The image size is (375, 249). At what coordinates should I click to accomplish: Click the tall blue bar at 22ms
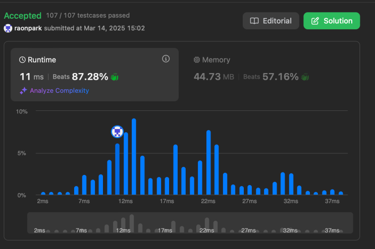pos(208,162)
